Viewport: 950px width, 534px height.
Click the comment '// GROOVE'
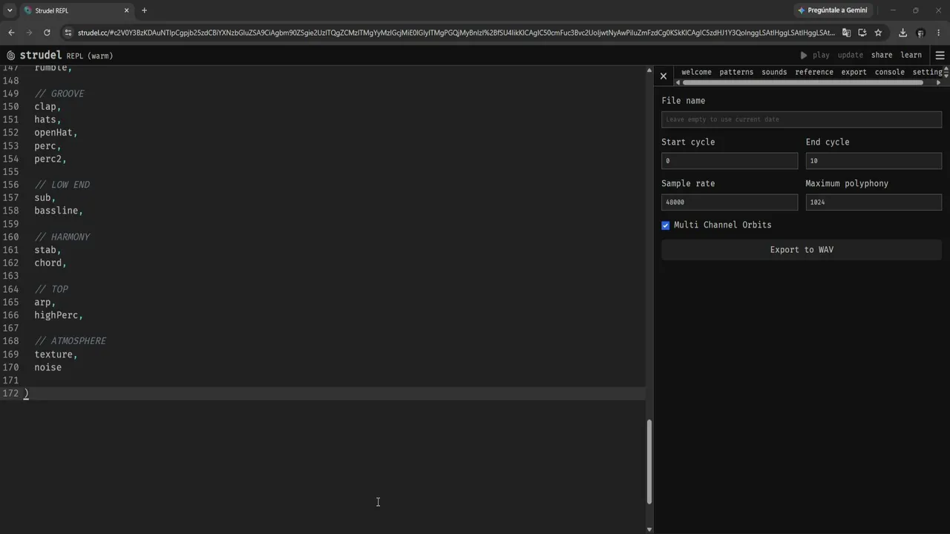pos(59,93)
